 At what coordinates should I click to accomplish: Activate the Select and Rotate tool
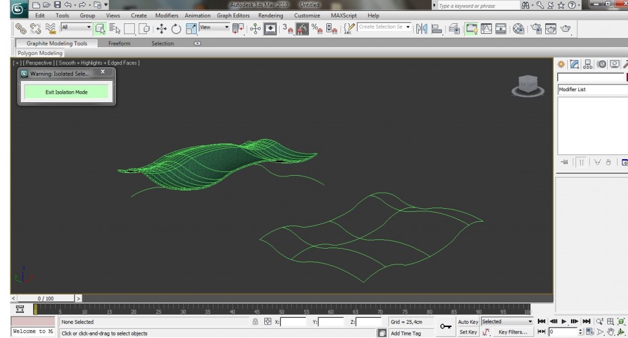[176, 29]
